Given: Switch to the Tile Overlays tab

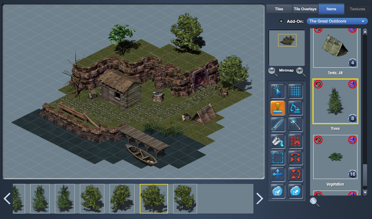Looking at the screenshot, I should pos(305,9).
